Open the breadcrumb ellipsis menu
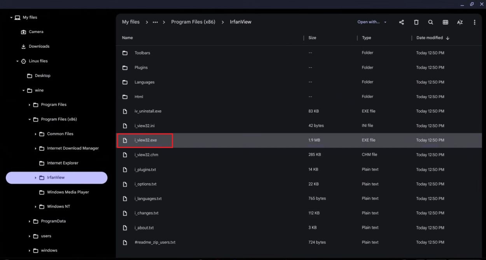Screen dimensions: 486x260 pos(155,22)
